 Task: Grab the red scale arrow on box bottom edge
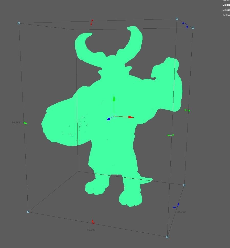93,222
